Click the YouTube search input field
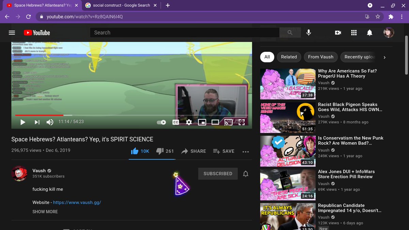Image resolution: width=409 pixels, height=230 pixels. coord(184,33)
